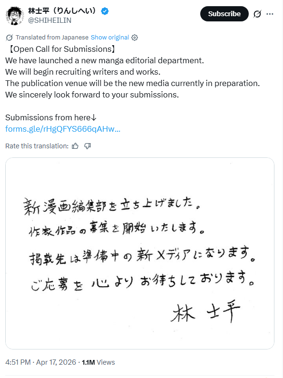Screen dimensions: 283x378
Task: Subscribe to 林士平's account
Action: click(224, 14)
